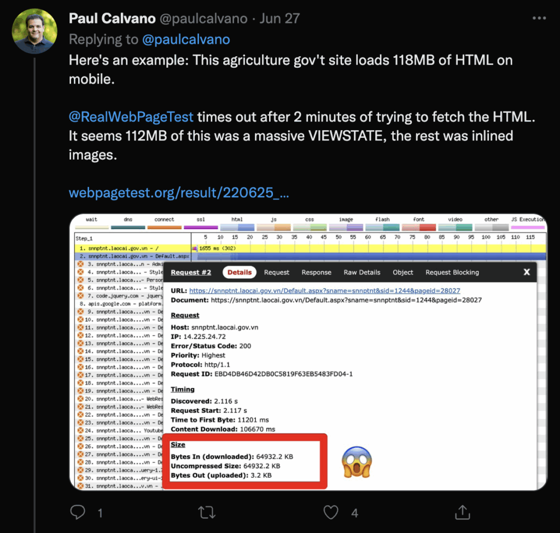Close the Request #2 details popup
The image size is (560, 533).
(x=527, y=272)
